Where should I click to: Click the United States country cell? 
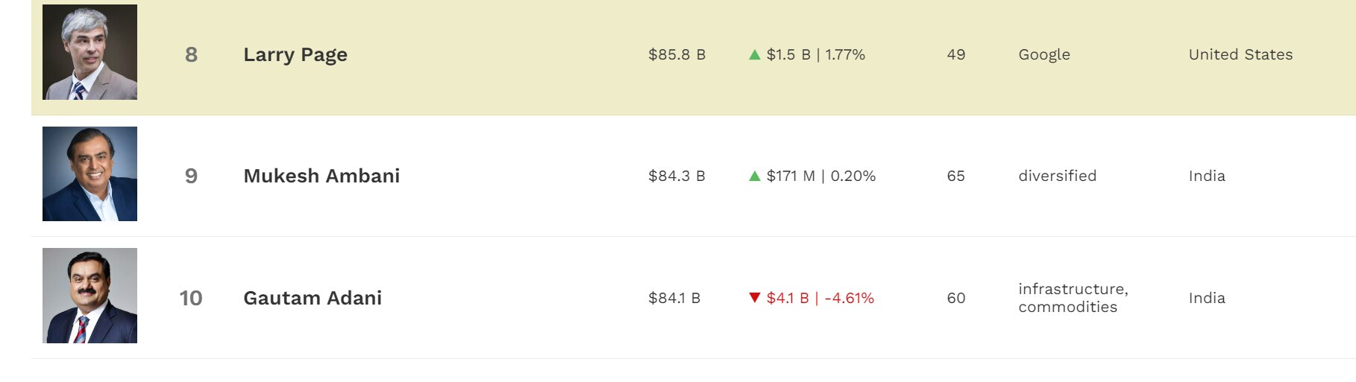click(1240, 54)
